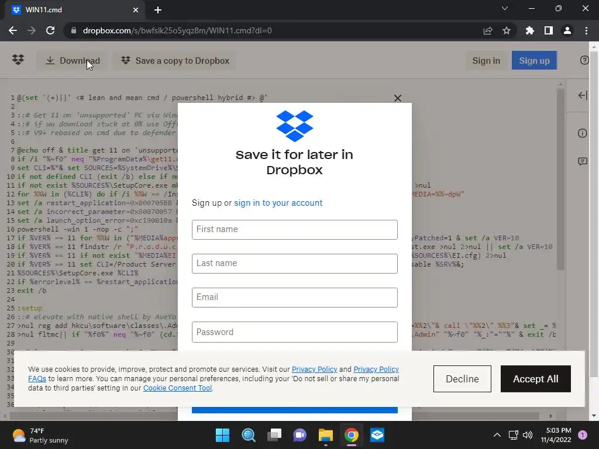Image resolution: width=599 pixels, height=449 pixels.
Task: Click the Dropbox logo in the page header
Action: [x=18, y=60]
